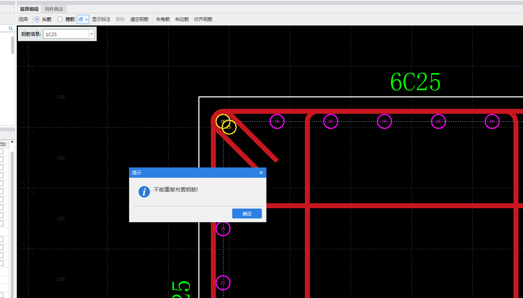Click the green 6C25 rebar label

pyautogui.click(x=416, y=82)
